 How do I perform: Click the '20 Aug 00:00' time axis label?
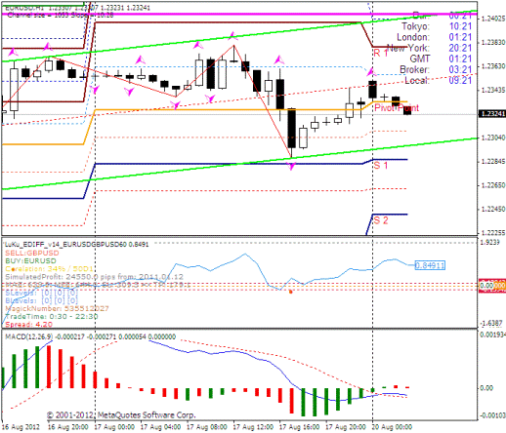[392, 427]
